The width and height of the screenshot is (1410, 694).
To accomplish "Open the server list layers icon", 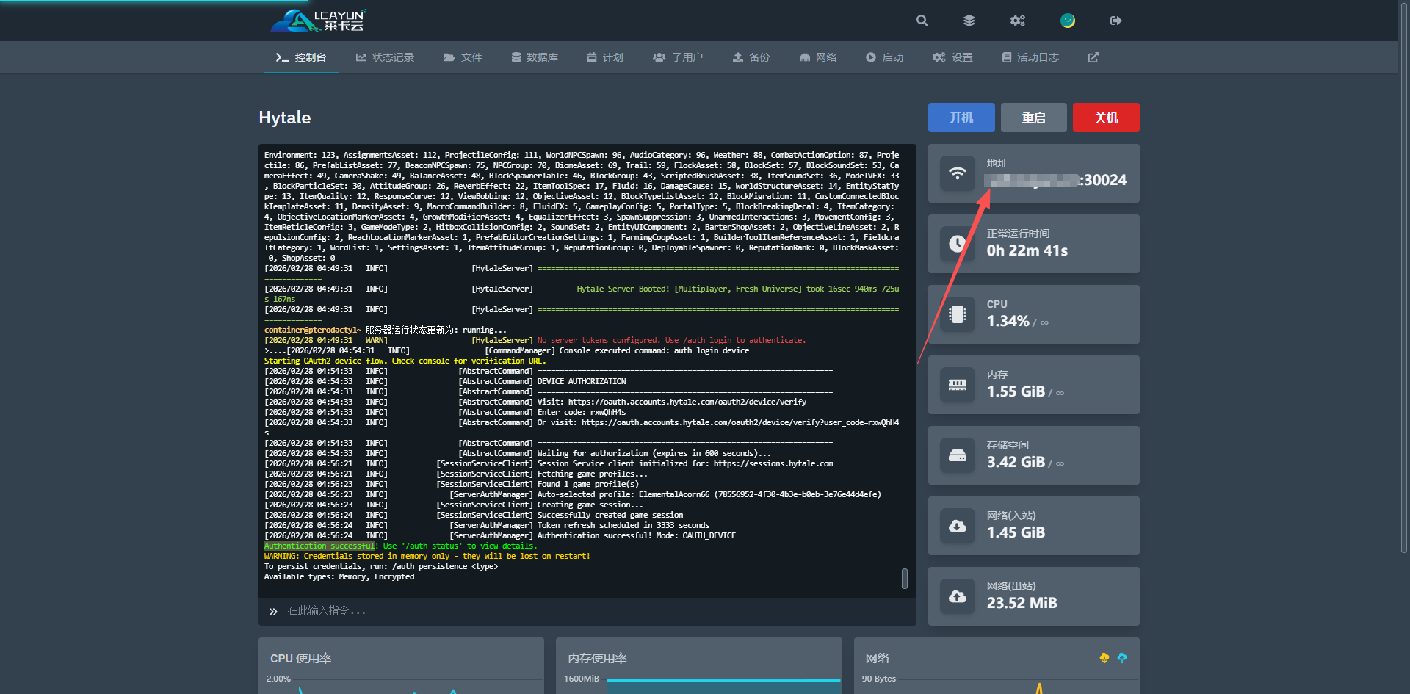I will click(969, 21).
